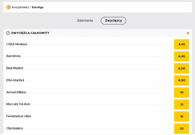Choose Efes Istanbul odds 6,50

(182, 80)
